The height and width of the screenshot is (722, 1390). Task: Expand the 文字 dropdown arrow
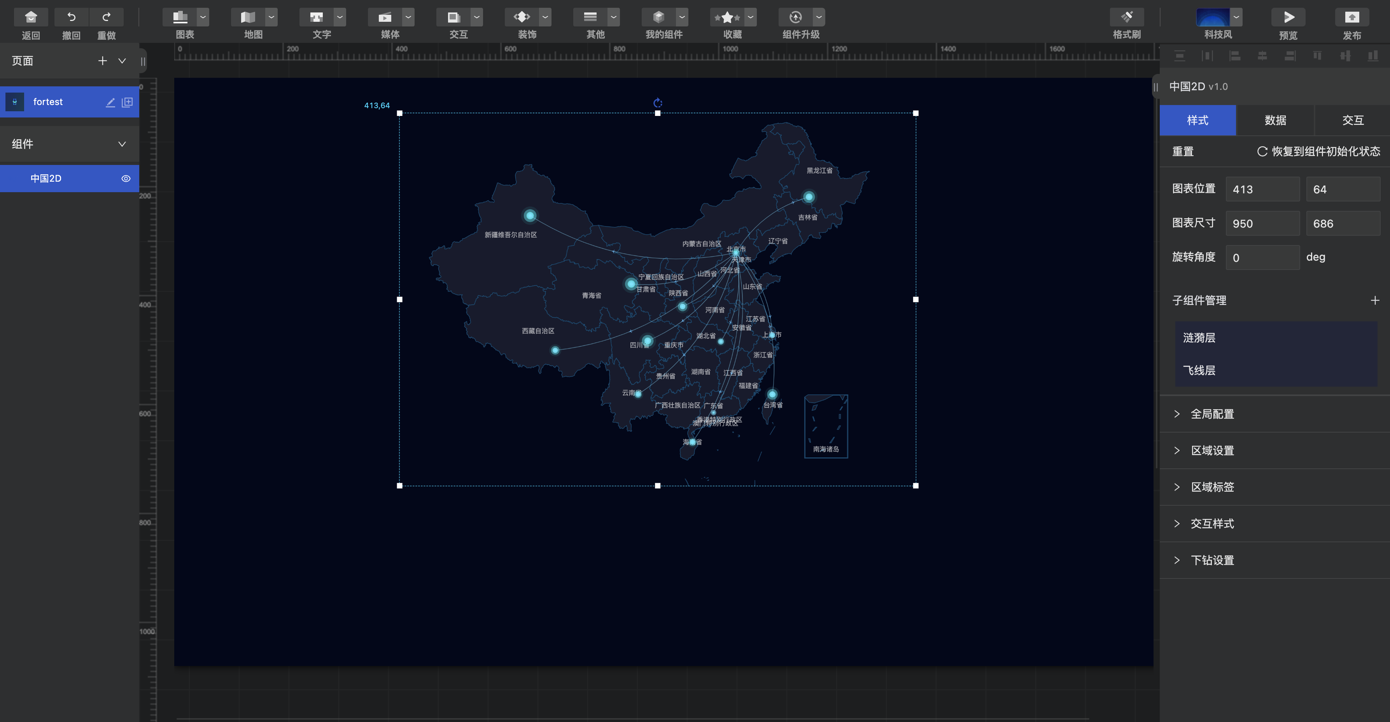(x=340, y=17)
